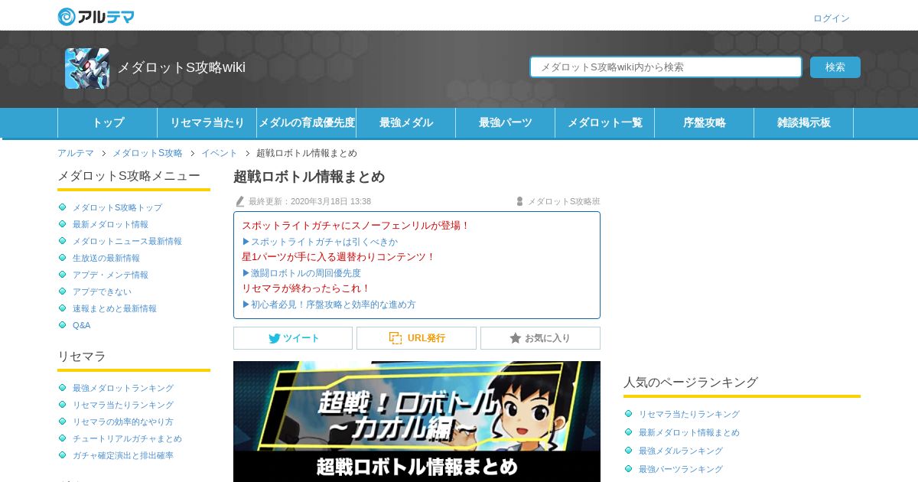
Task: Open Q&A sidebar link
Action: click(81, 325)
